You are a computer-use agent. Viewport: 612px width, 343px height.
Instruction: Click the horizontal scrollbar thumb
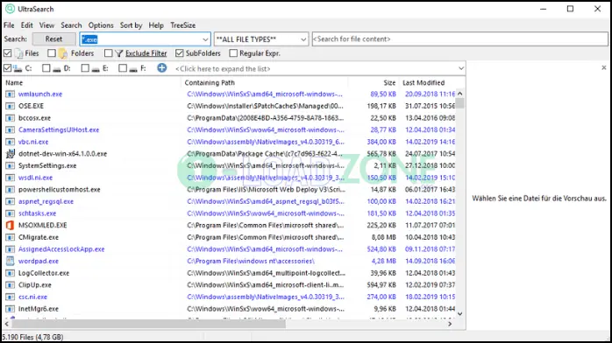tap(148, 324)
